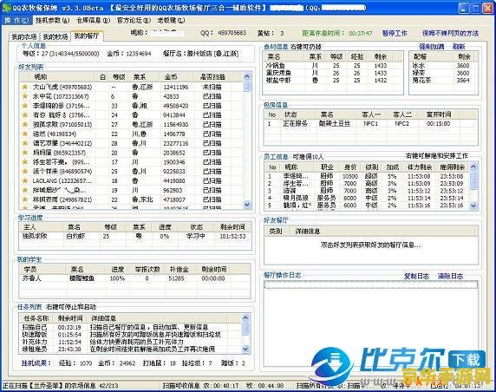Select the 绿茶 seasoning row
Image resolution: width=496 pixels, height=392 pixels.
point(443,73)
